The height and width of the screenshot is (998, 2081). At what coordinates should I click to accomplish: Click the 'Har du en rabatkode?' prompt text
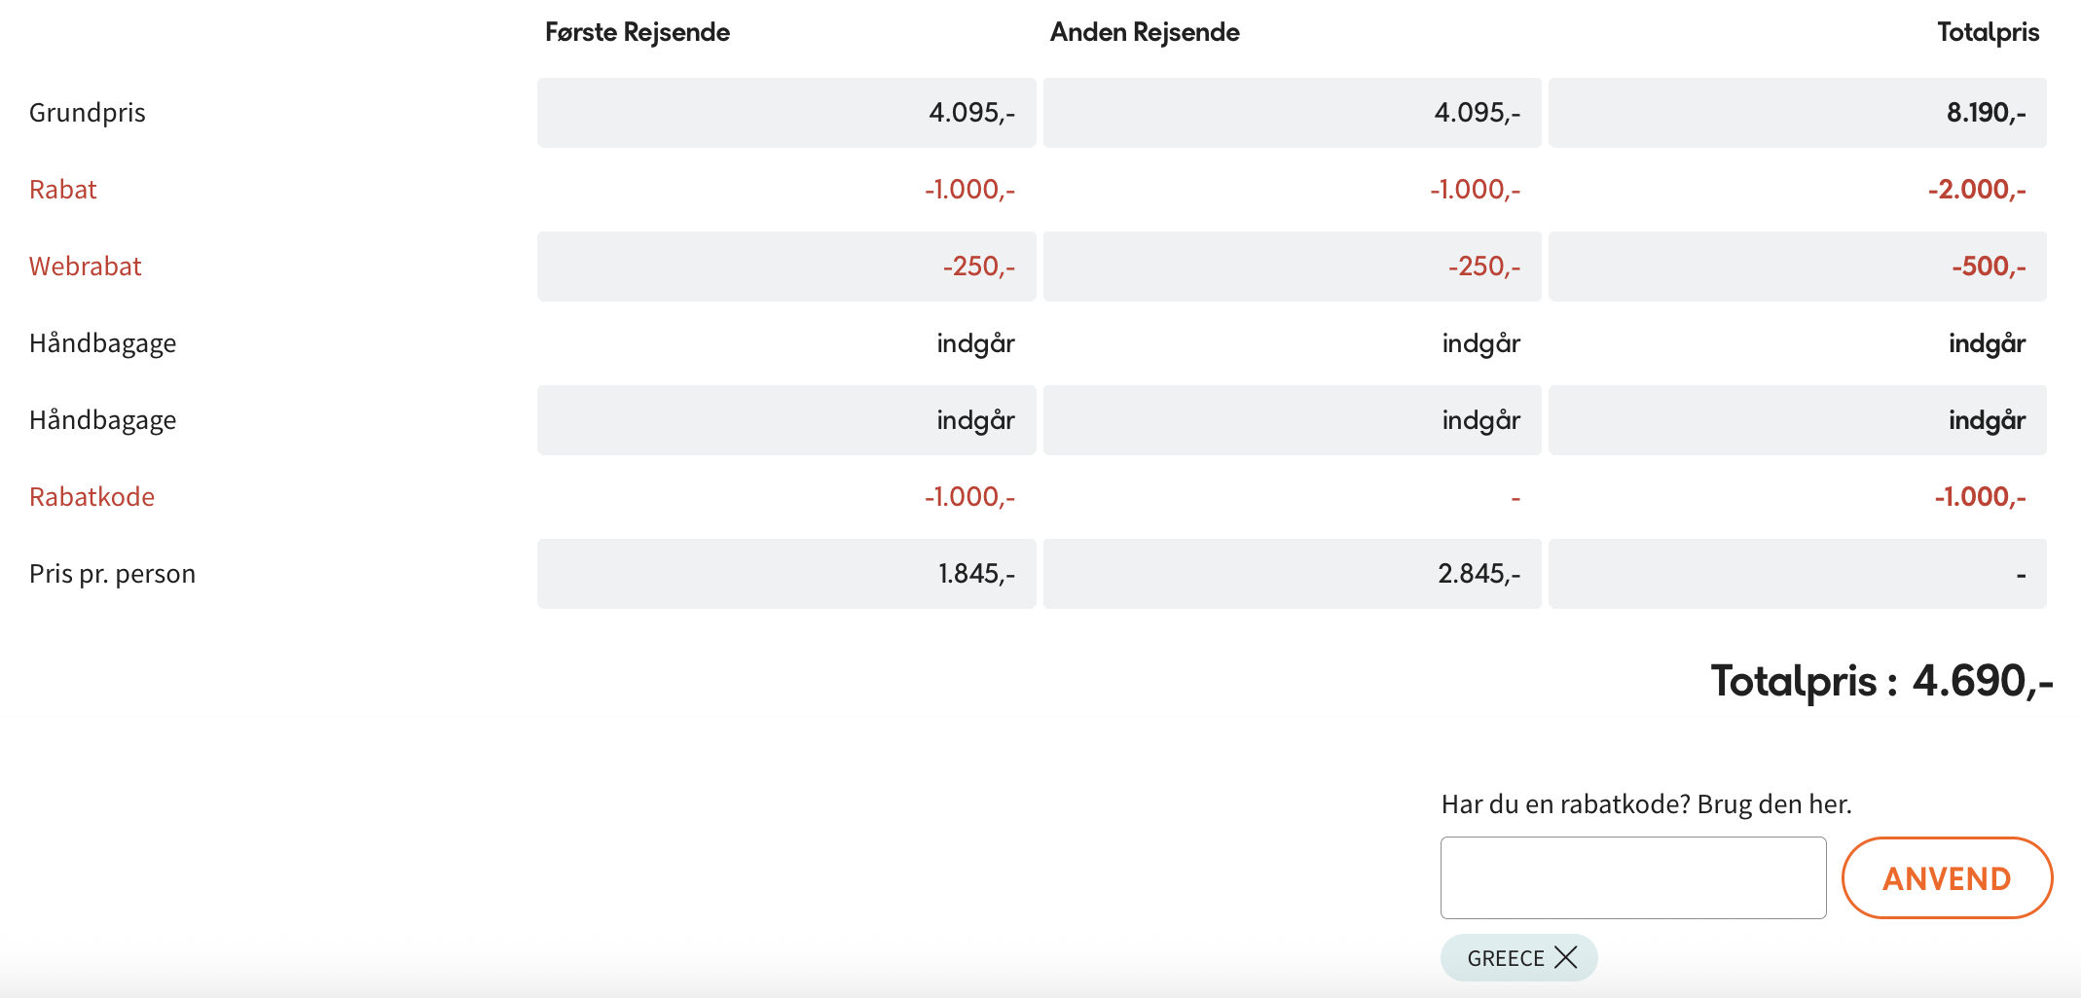tap(1646, 804)
